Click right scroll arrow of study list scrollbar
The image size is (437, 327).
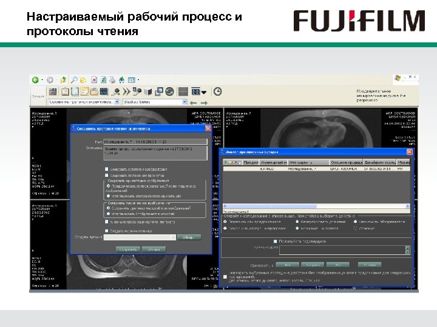click(407, 206)
